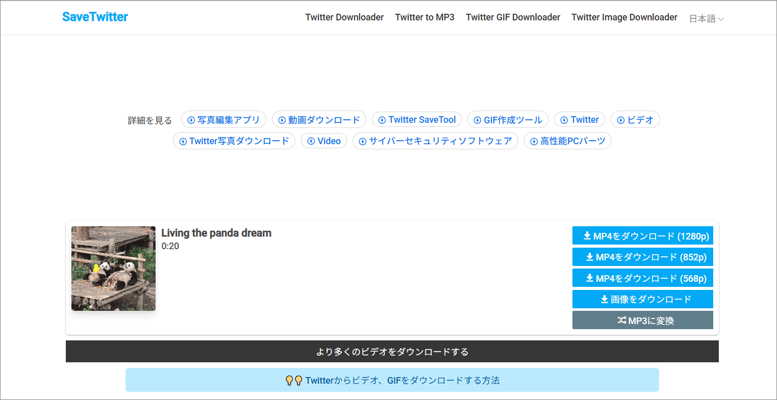Switch to the Twitter to MP3 page
The width and height of the screenshot is (777, 400).
click(x=425, y=17)
